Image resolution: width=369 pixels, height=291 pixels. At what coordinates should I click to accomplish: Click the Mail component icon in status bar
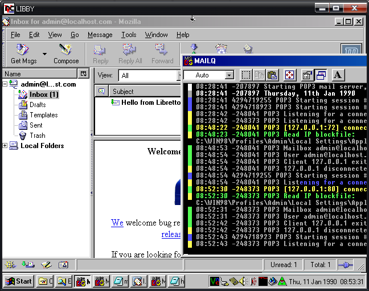[28, 265]
